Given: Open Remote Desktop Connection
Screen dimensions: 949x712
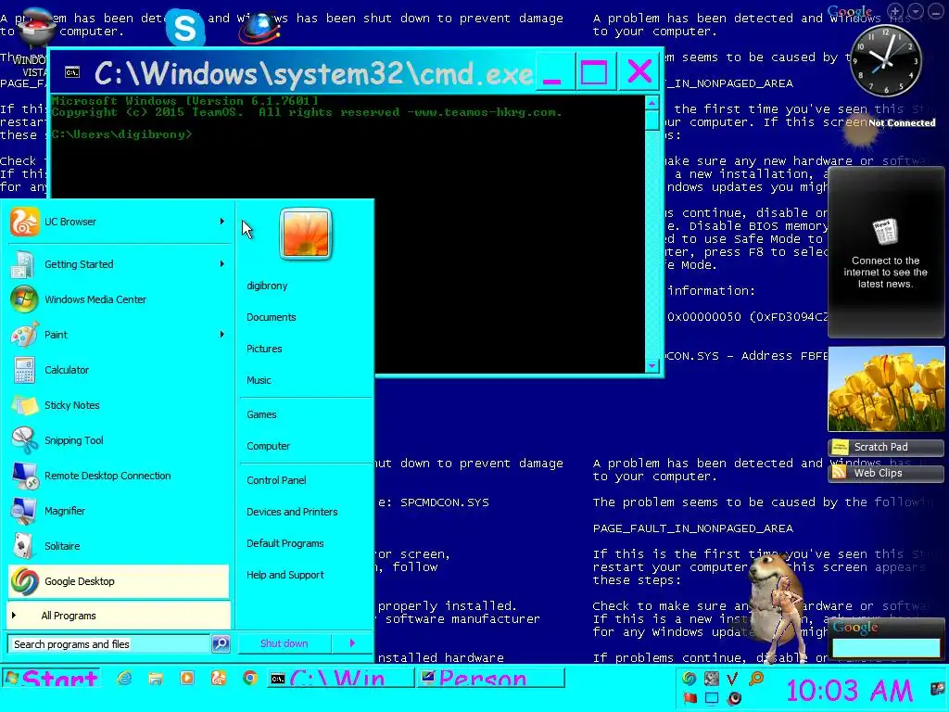Looking at the screenshot, I should click(118, 476).
